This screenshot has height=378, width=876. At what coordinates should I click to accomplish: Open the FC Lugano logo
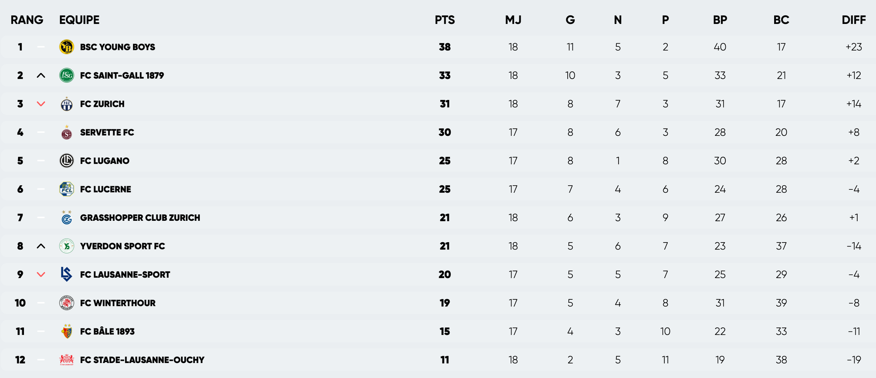66,161
